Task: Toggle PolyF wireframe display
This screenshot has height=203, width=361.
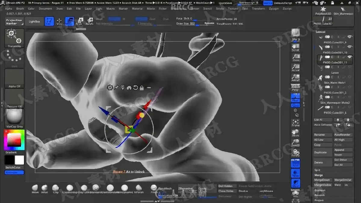Action: point(296,163)
